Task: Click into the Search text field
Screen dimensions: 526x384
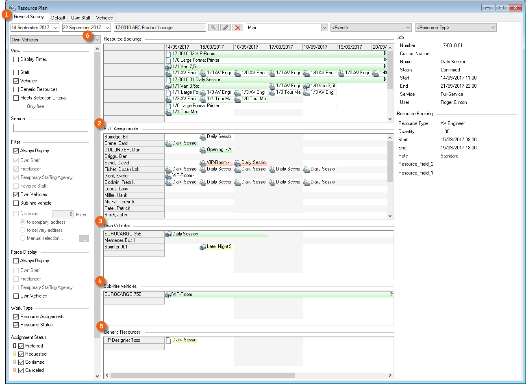Action: point(51,128)
